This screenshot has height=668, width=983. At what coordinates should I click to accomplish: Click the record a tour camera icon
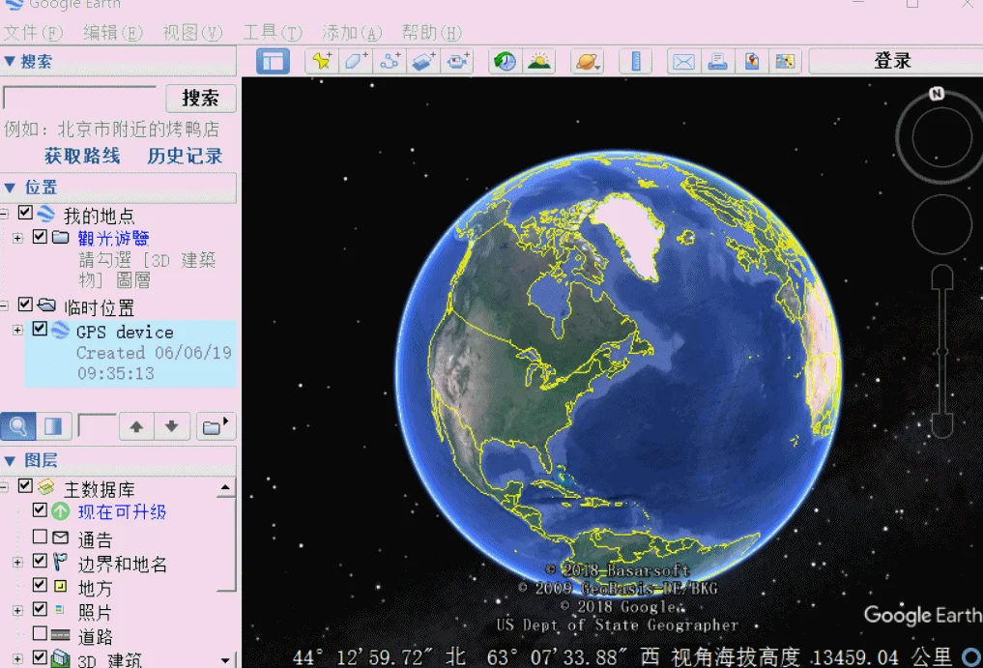click(x=457, y=62)
